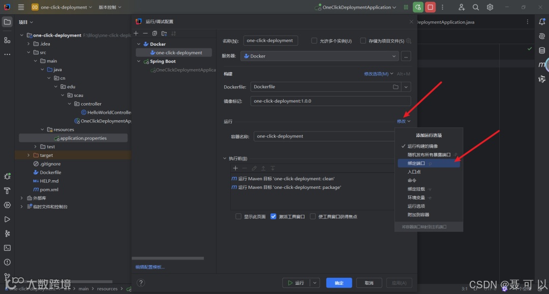549x294 pixels.
Task: Enable the 存储为项目文件 checkbox
Action: point(363,41)
